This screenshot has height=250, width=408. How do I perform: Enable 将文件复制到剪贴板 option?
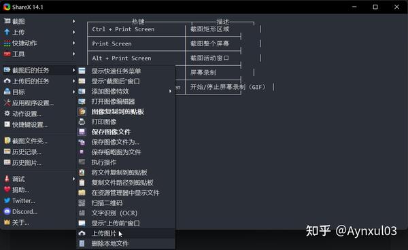[x=126, y=173]
